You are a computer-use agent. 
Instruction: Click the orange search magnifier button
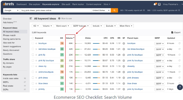pos(114,11)
